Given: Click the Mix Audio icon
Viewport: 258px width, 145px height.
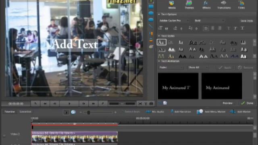Looking at the screenshot, I should [x=148, y=112].
